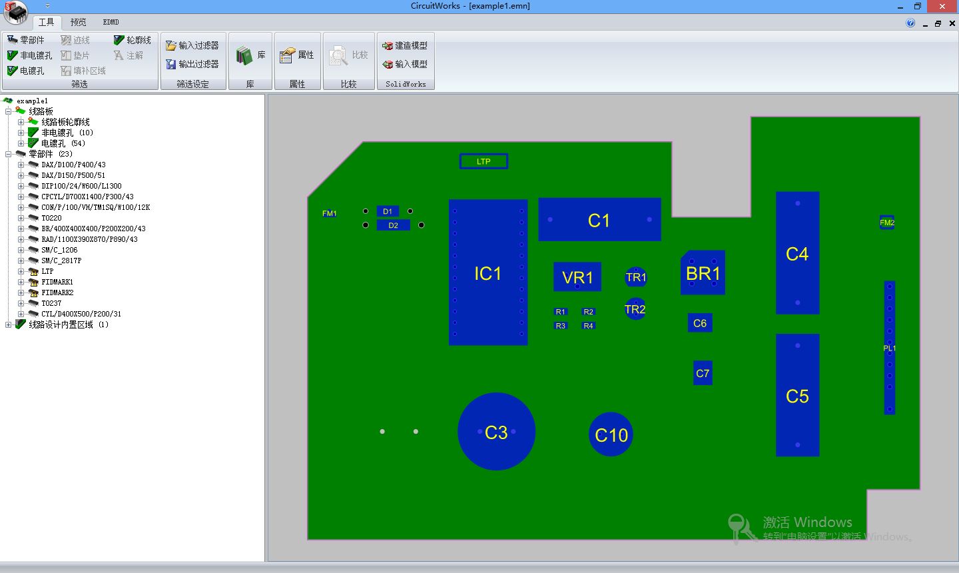
Task: Select the D1 diode on board
Action: (x=388, y=211)
